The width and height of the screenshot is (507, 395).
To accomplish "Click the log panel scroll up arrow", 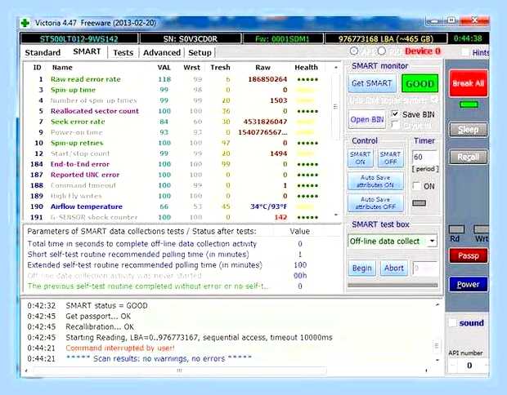I will [x=437, y=304].
